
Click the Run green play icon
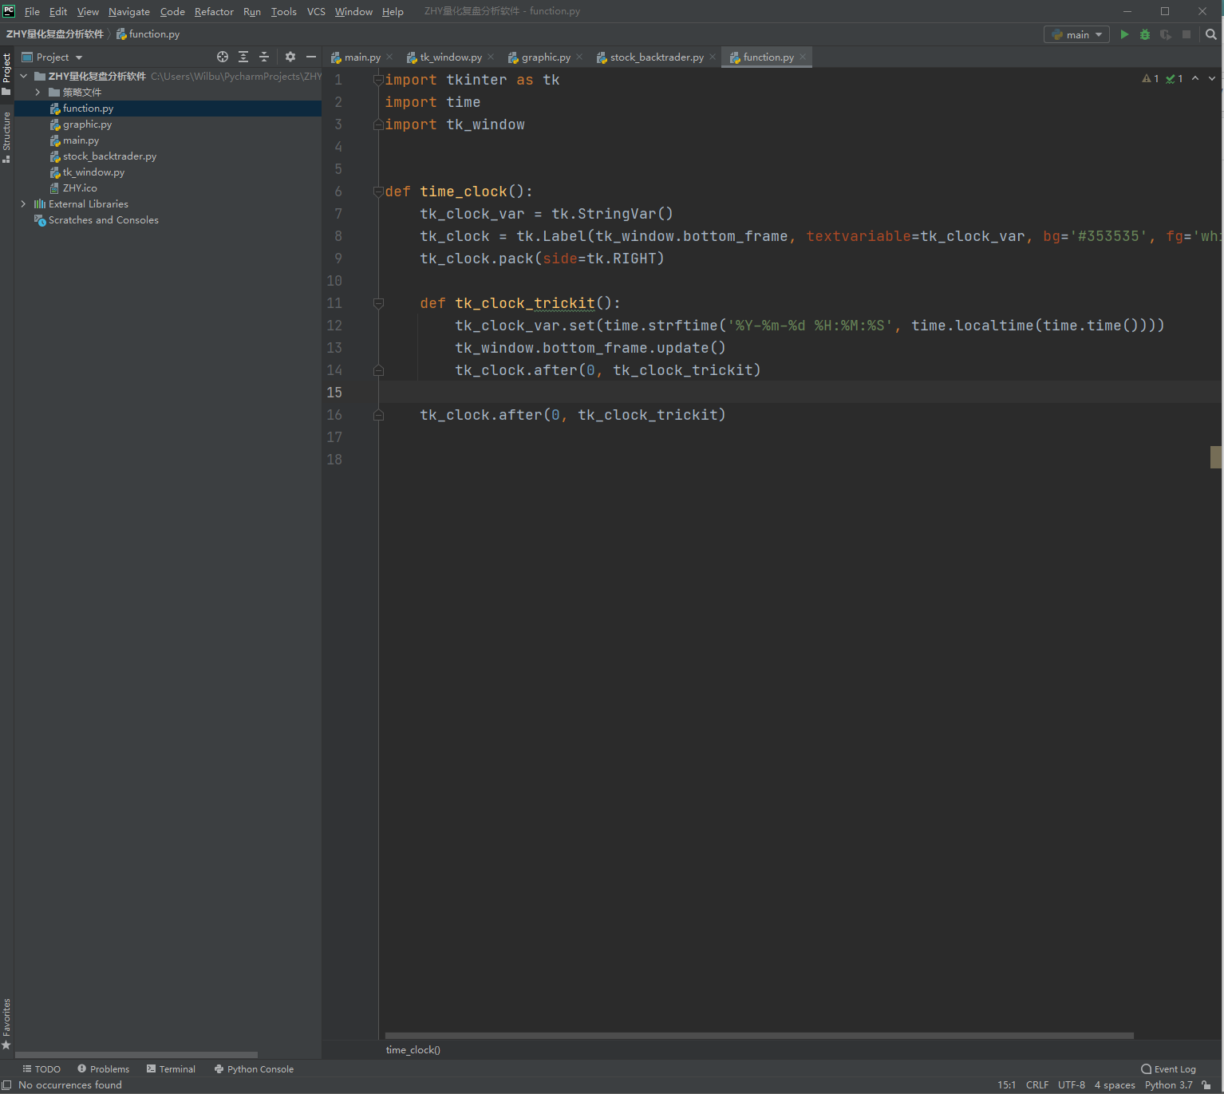tap(1124, 34)
